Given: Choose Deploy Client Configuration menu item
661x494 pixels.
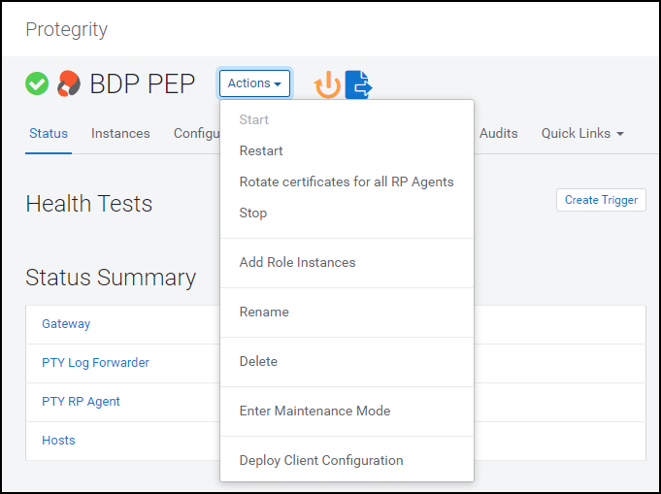Looking at the screenshot, I should pos(321,460).
